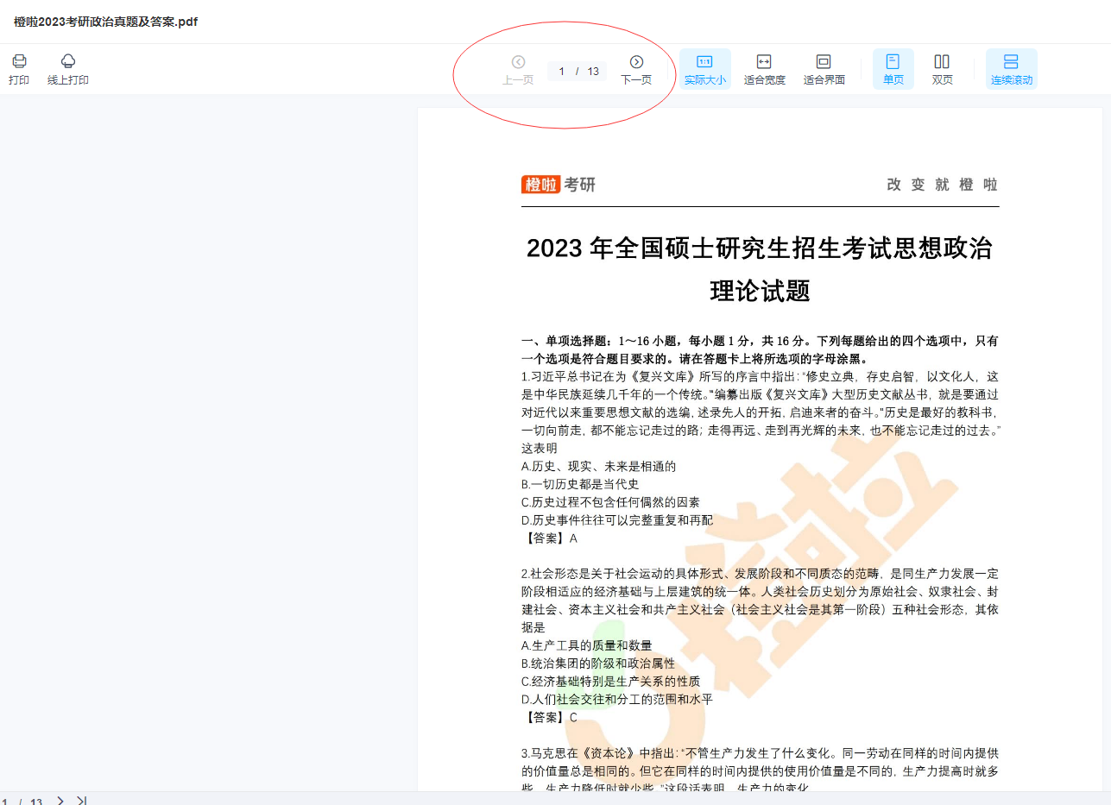Go to previous page with 上一页
Viewport: 1111px width, 805px height.
click(x=518, y=69)
